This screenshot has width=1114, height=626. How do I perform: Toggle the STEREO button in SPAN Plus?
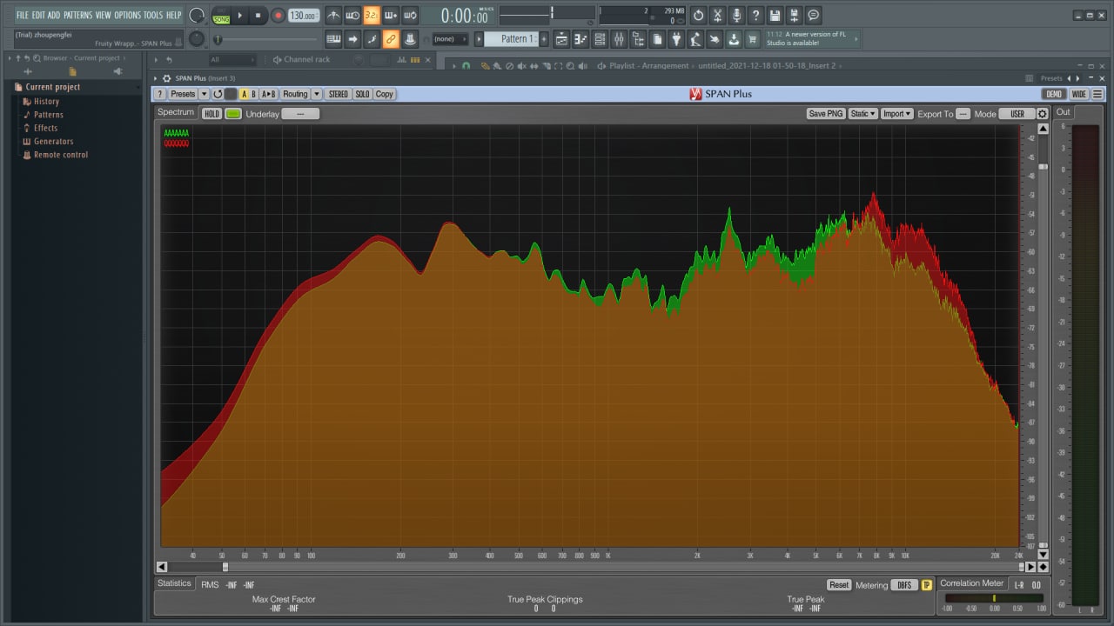(338, 94)
